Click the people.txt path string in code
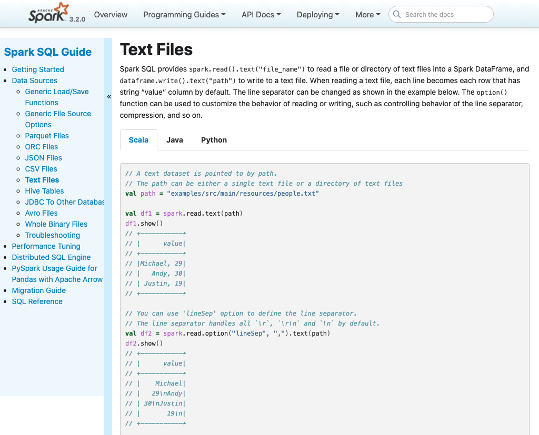 click(x=243, y=194)
